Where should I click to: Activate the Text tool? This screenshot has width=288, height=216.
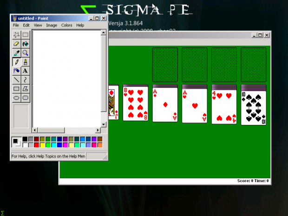26,71
